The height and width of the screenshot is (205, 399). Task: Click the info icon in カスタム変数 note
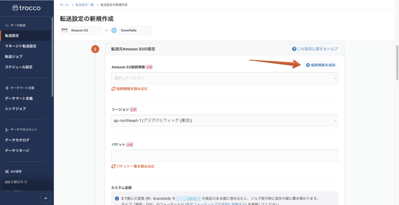(x=117, y=198)
